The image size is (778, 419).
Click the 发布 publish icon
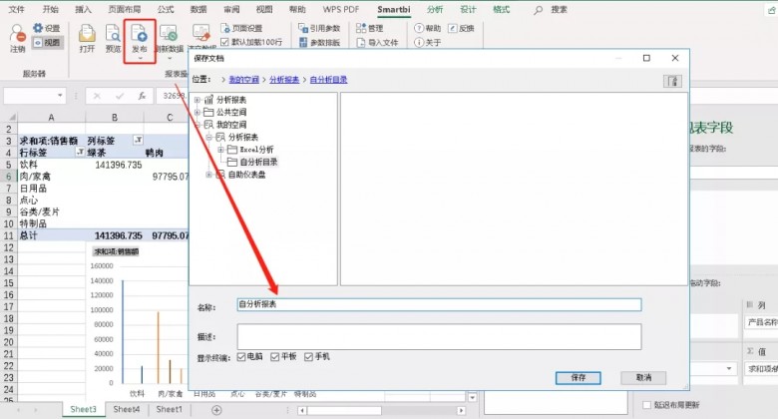point(140,34)
